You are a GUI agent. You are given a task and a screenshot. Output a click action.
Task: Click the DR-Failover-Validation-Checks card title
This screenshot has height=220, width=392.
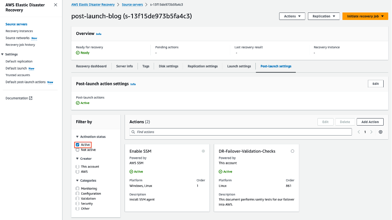coord(247,151)
